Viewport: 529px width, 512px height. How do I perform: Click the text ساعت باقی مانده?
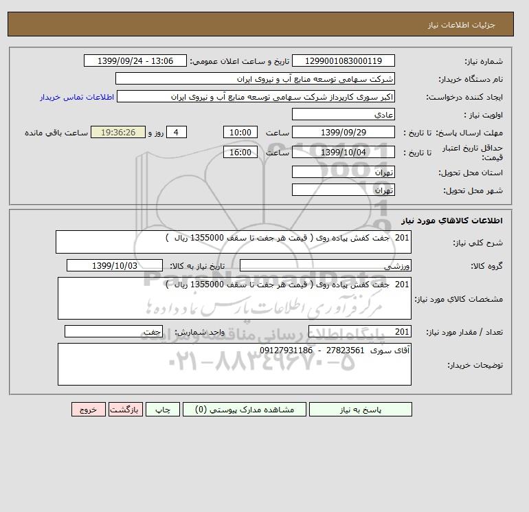click(56, 133)
